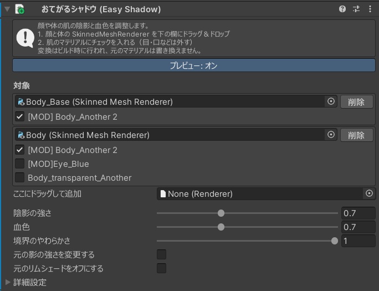Open object picker for Body renderer
This screenshot has width=379, height=291.
331,135
